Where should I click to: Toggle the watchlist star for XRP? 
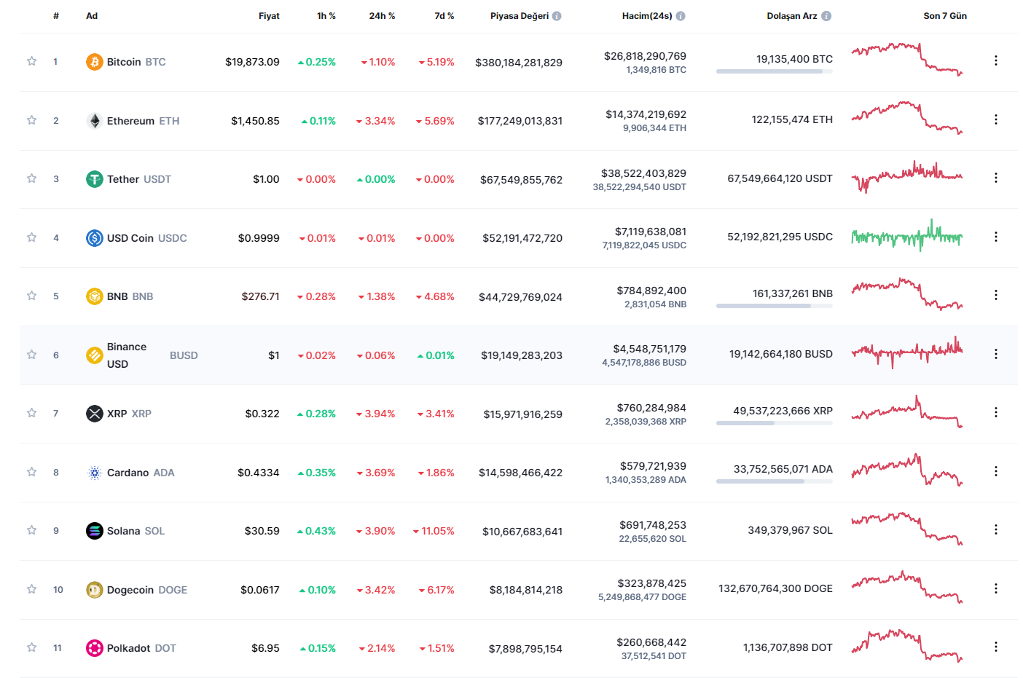pyautogui.click(x=32, y=413)
